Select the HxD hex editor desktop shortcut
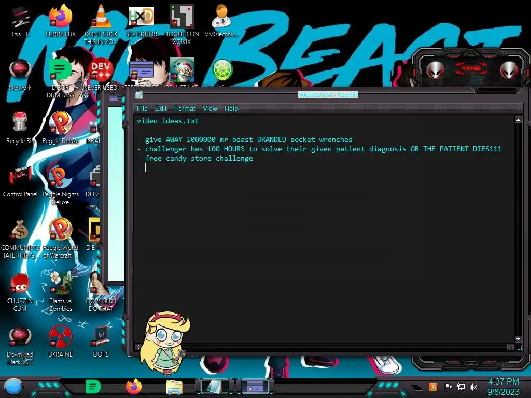531x398 pixels. (142, 21)
